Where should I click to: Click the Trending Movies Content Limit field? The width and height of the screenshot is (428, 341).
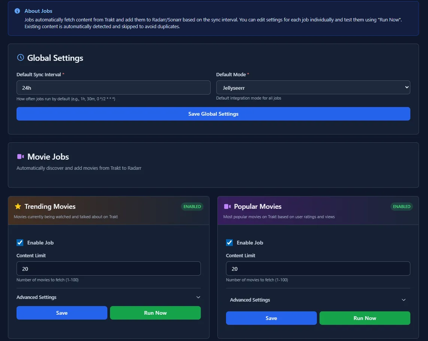point(109,269)
